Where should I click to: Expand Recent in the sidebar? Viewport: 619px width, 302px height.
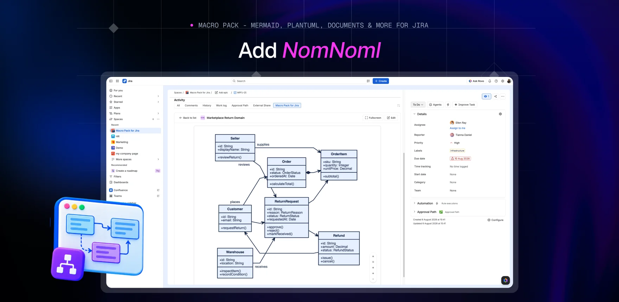tap(158, 96)
